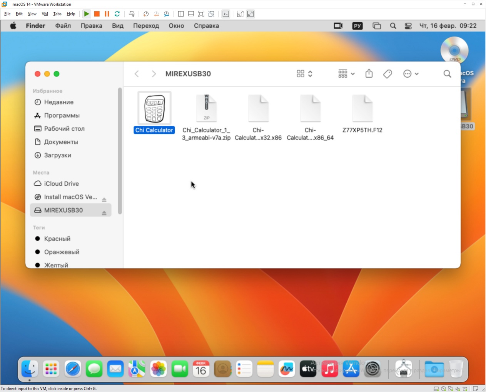Power on the VM with the green play button
Image resolution: width=486 pixels, height=392 pixels.
point(87,14)
